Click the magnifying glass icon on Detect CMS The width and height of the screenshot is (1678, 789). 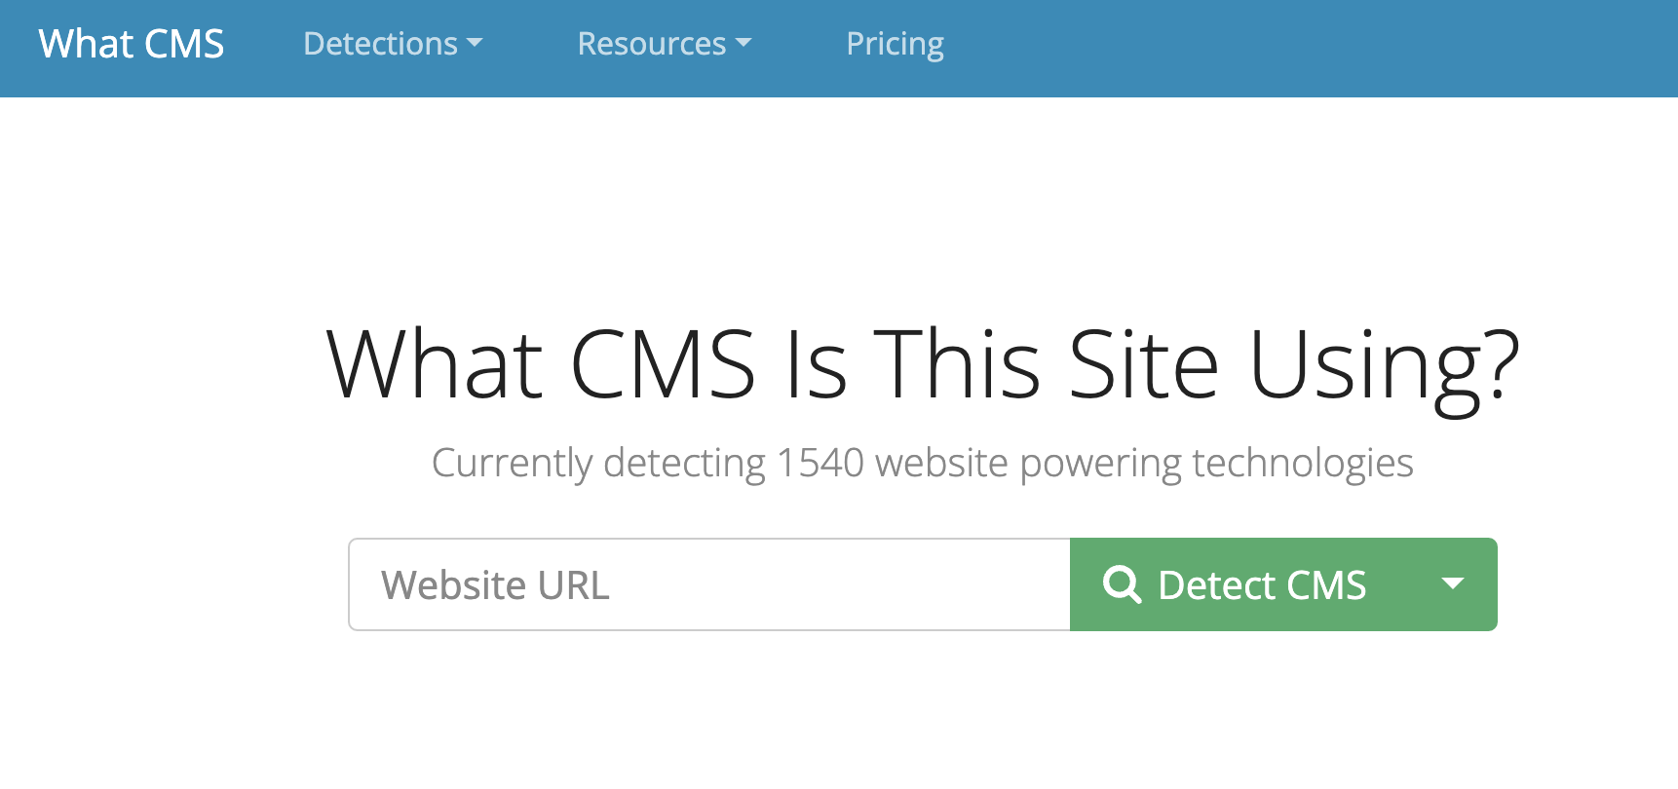click(1122, 584)
